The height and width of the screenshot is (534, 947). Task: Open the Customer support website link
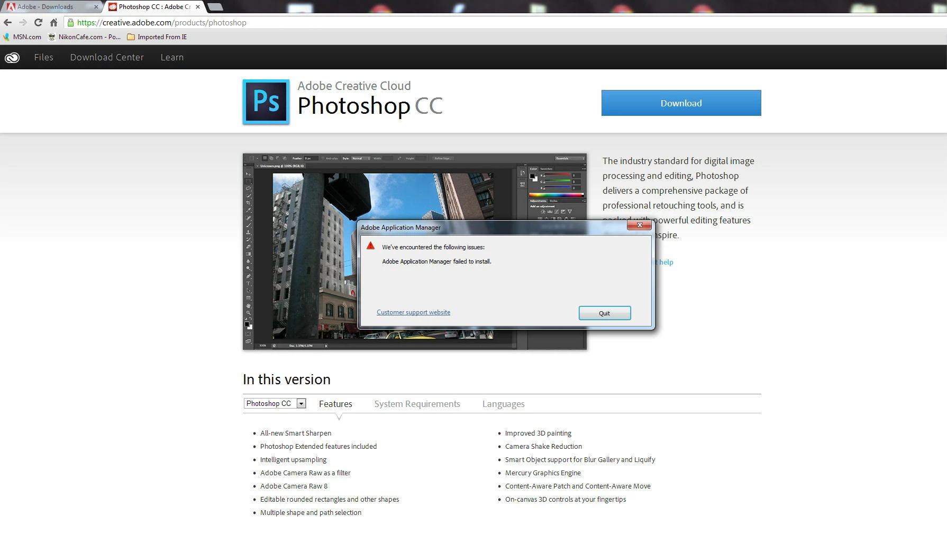click(413, 312)
